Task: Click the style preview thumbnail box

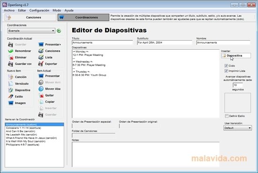Action: coord(238,103)
